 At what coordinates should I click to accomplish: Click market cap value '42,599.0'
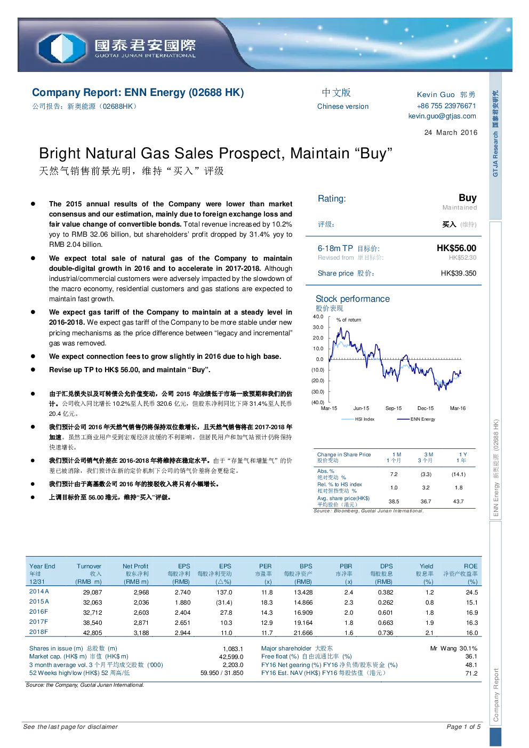pyautogui.click(x=231, y=657)
